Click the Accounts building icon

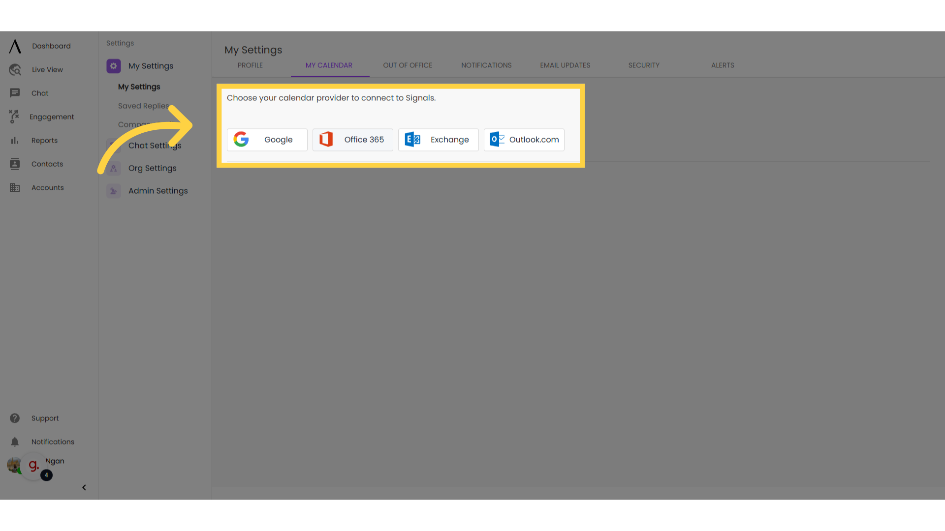(15, 188)
